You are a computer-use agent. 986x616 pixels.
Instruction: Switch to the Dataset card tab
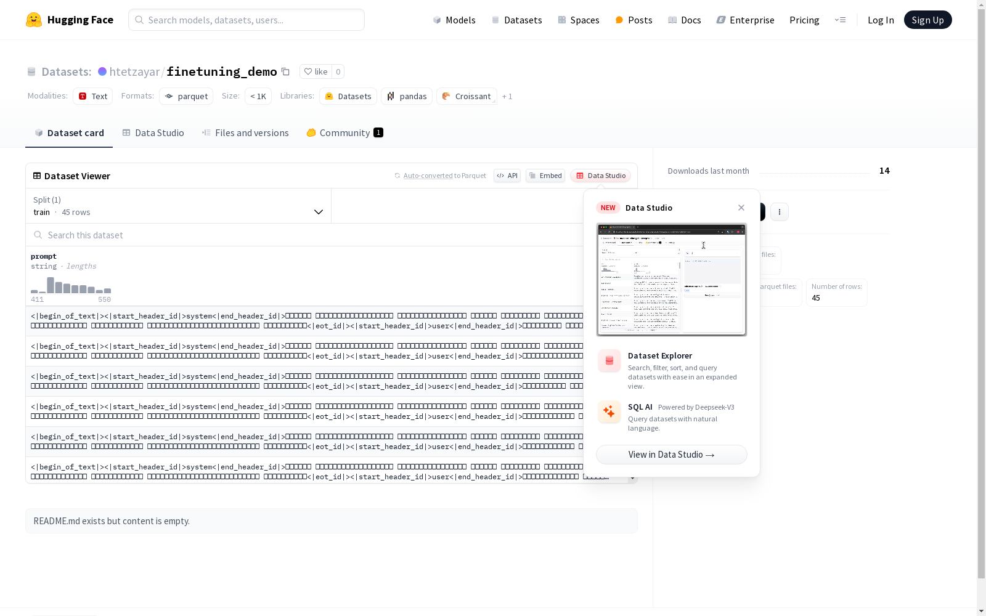pyautogui.click(x=69, y=133)
